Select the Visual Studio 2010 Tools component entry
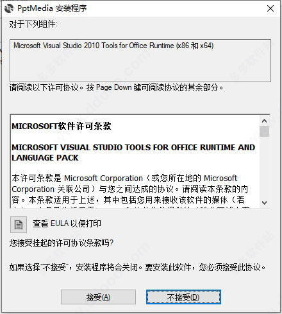 [x=113, y=46]
